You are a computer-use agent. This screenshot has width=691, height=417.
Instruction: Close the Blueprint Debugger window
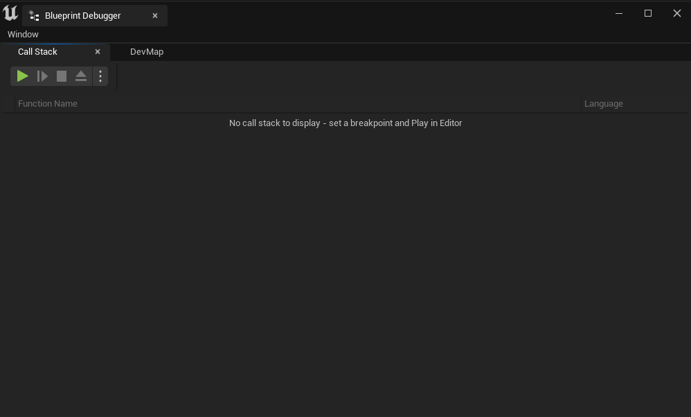coord(677,13)
